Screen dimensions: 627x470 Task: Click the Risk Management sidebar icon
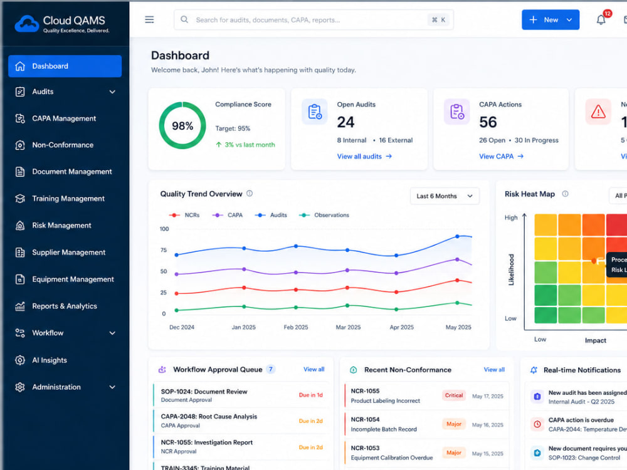(20, 226)
